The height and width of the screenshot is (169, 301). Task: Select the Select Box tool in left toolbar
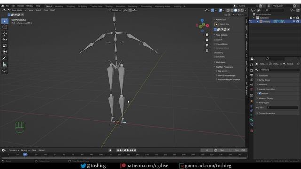(5, 21)
